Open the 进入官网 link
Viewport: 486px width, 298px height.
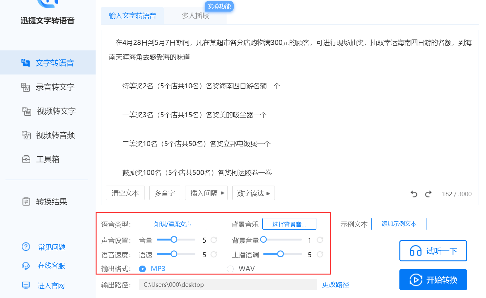(x=51, y=286)
